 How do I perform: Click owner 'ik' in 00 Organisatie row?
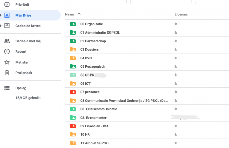tap(176, 24)
